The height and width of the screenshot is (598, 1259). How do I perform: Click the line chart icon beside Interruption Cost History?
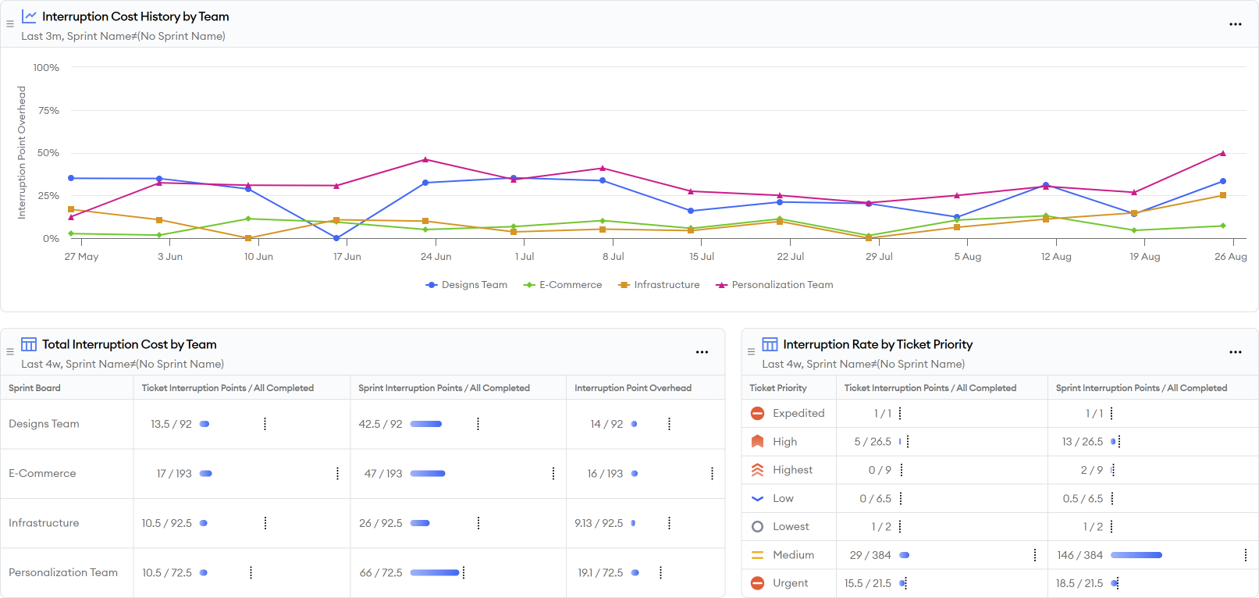[x=29, y=16]
